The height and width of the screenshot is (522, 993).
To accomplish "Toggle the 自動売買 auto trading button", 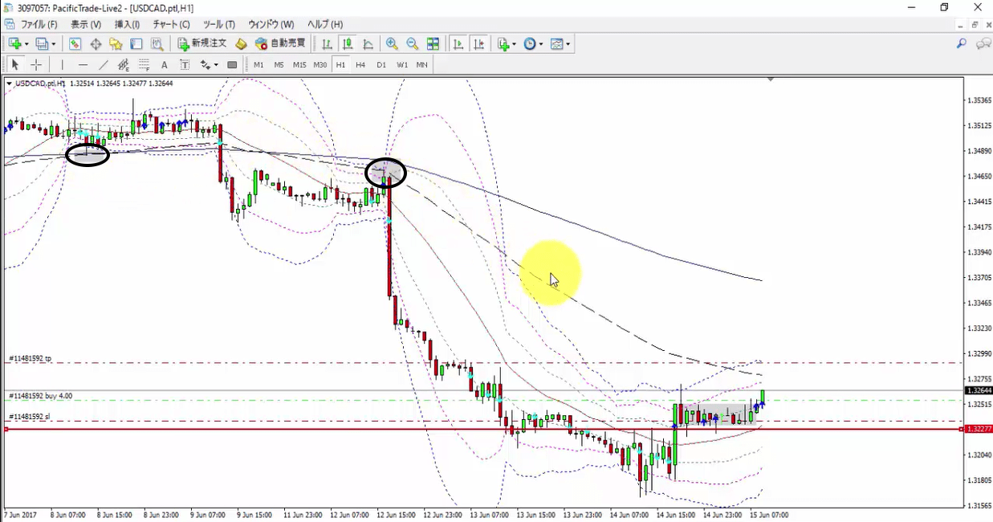I will [x=280, y=44].
